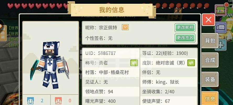This screenshot has width=233, height=105.
Task: Close the 我的信息 panel
Action: [x=208, y=20]
